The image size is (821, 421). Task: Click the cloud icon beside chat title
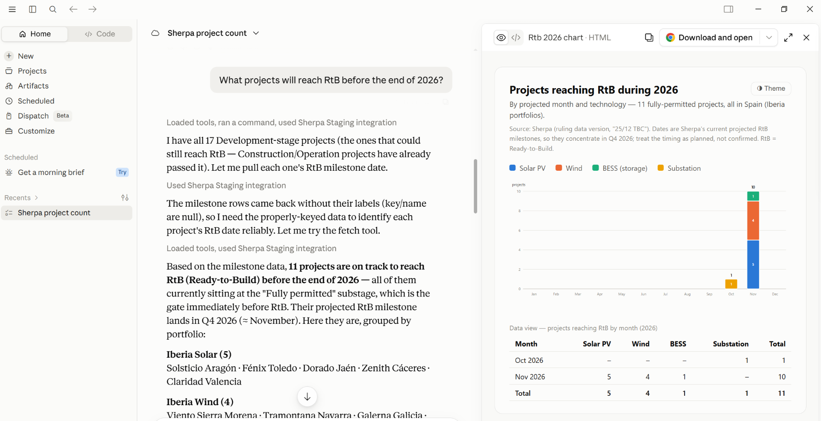point(155,33)
